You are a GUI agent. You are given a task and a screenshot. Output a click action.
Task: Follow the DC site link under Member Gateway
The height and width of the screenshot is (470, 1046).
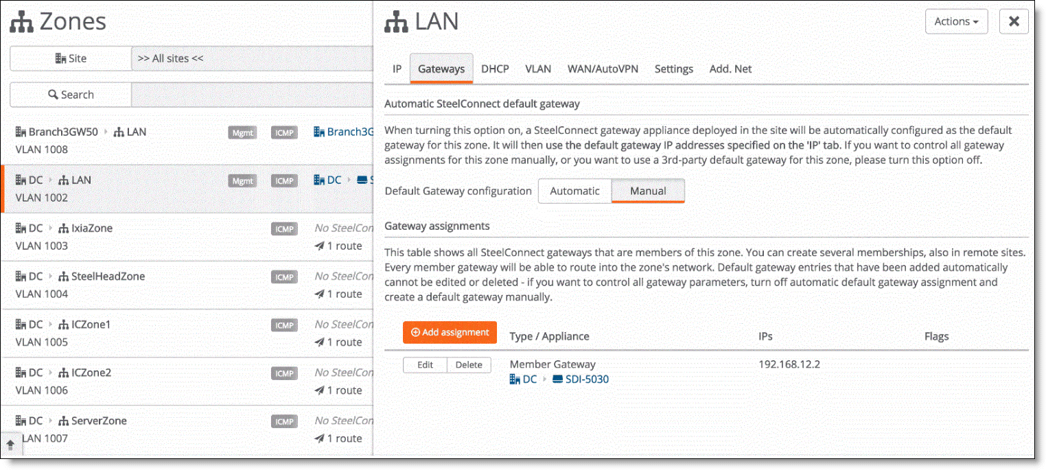[530, 379]
